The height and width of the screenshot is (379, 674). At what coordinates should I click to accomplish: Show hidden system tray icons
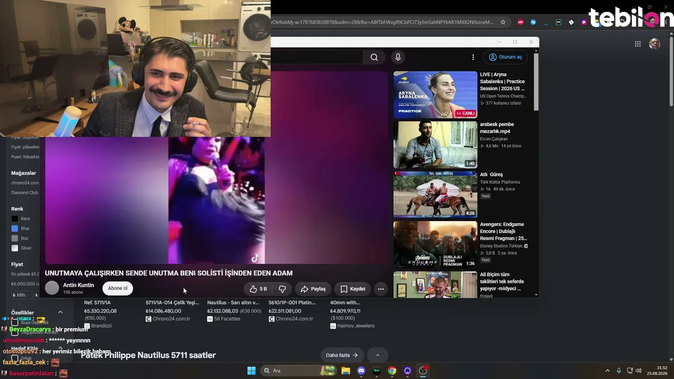(607, 371)
